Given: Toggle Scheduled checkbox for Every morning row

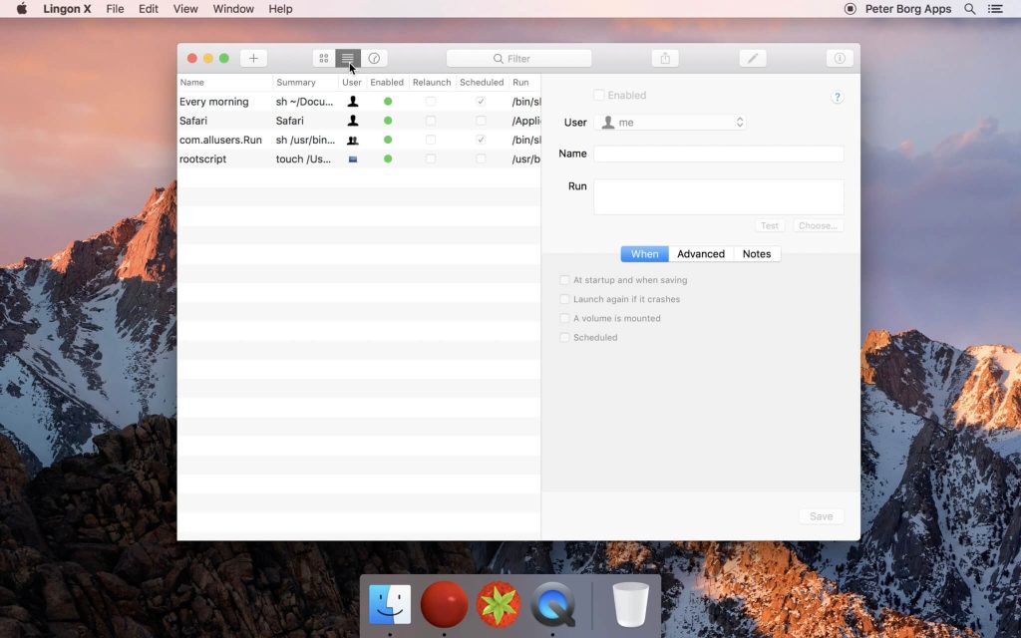Looking at the screenshot, I should coord(481,102).
